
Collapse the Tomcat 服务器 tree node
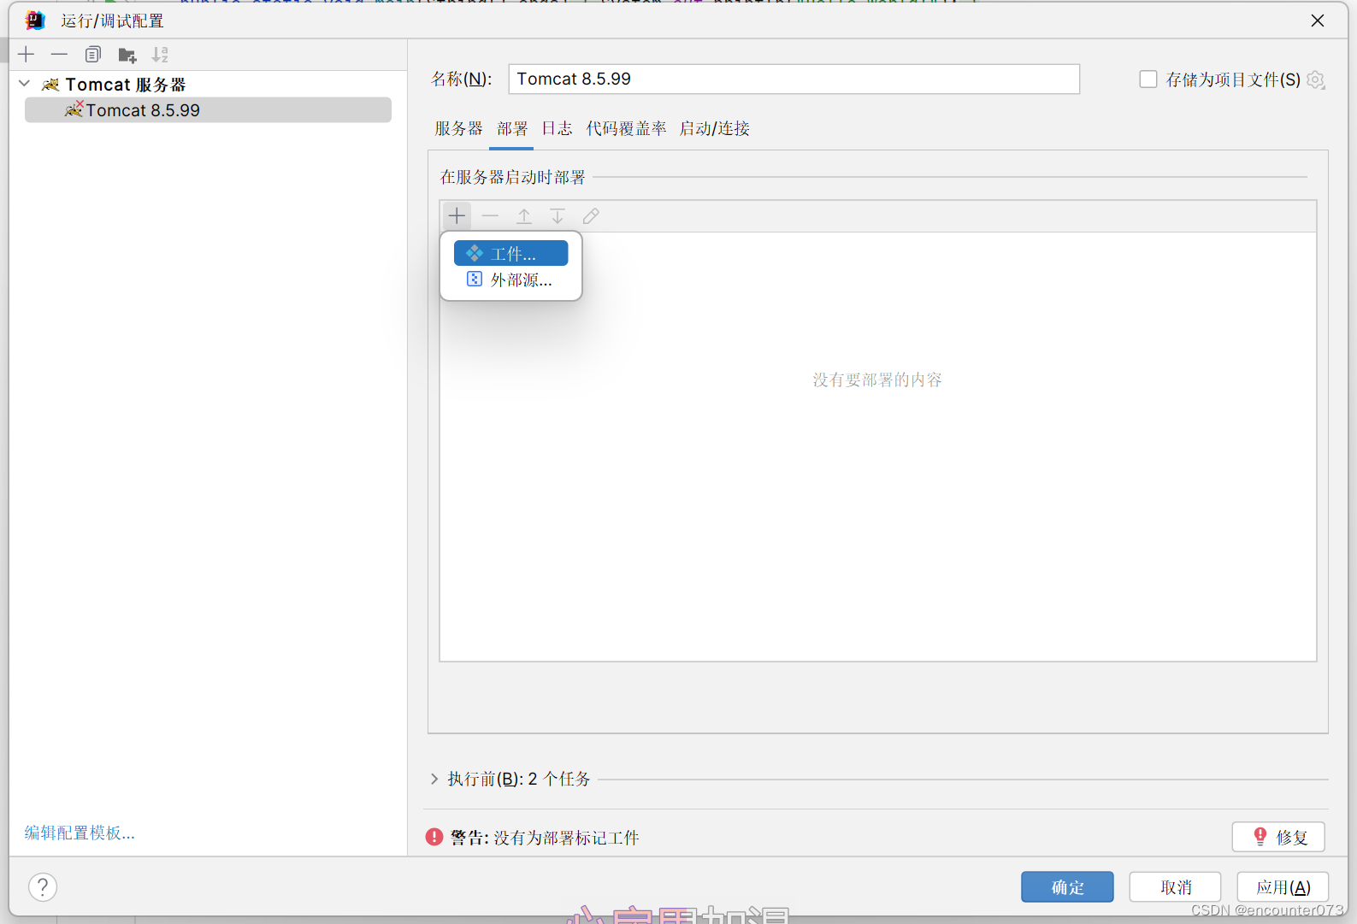point(24,84)
